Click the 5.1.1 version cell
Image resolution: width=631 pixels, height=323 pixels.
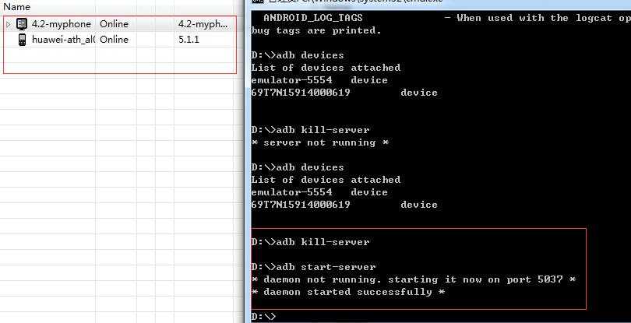[x=189, y=40]
